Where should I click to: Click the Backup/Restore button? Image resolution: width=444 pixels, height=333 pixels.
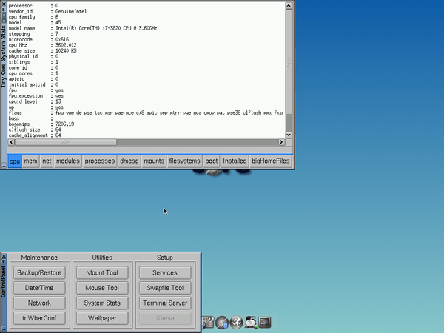point(39,272)
